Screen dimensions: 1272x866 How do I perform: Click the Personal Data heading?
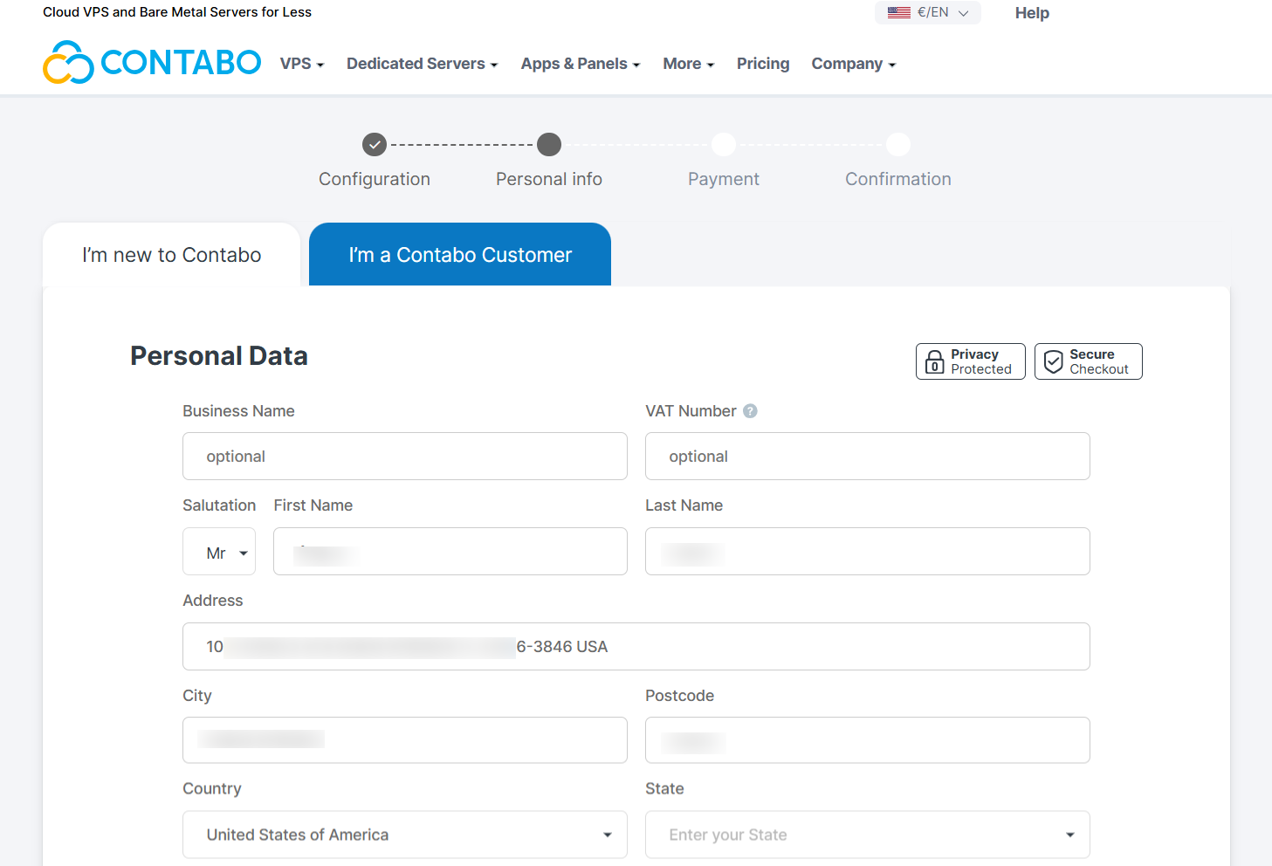pyautogui.click(x=219, y=356)
